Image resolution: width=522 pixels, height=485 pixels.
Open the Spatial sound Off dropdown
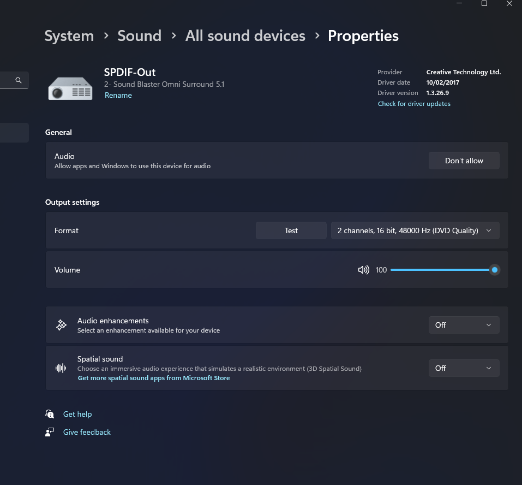click(x=464, y=368)
